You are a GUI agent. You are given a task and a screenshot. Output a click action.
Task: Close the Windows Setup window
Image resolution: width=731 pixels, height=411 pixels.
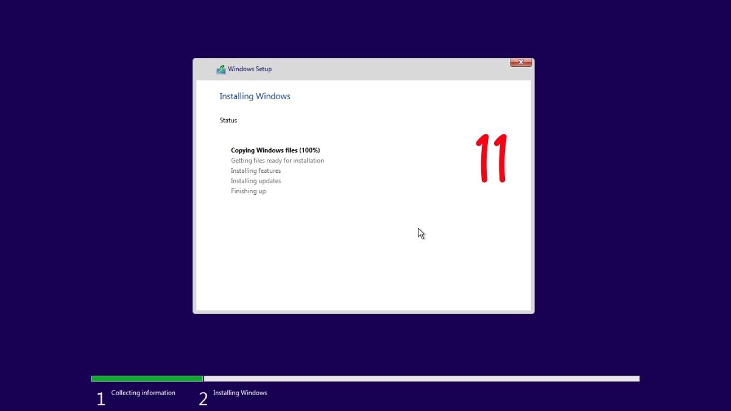tap(521, 62)
